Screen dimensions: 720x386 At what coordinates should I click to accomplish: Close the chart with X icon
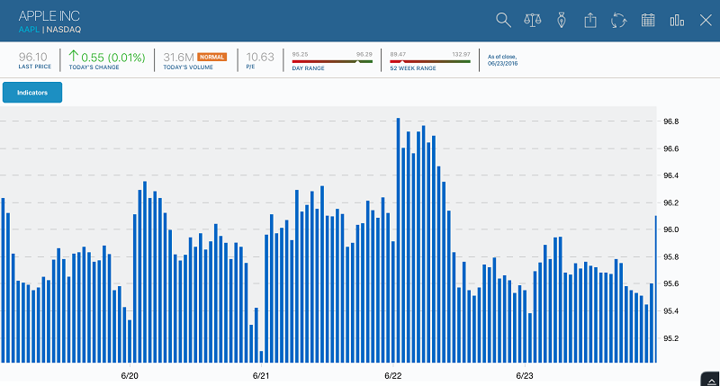click(x=706, y=20)
